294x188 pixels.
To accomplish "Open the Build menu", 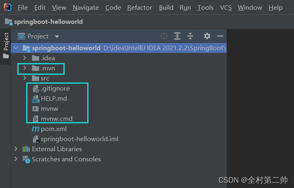I will click(x=166, y=8).
